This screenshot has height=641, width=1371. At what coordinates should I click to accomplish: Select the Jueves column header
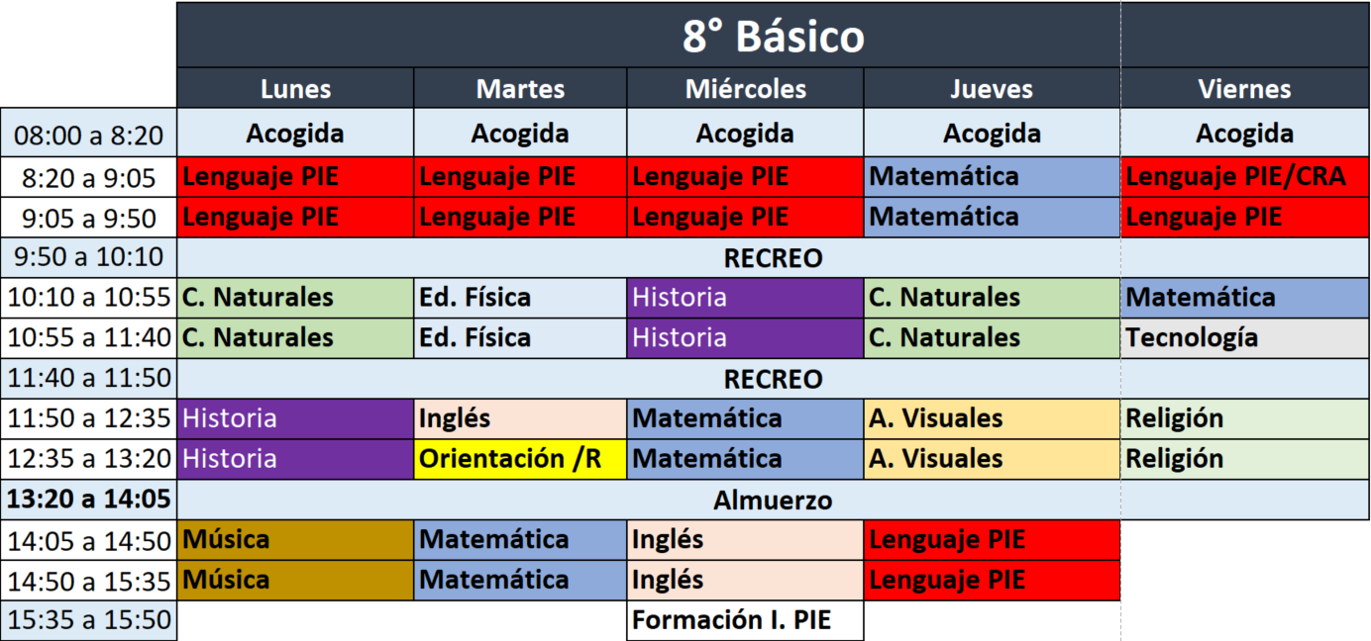992,89
